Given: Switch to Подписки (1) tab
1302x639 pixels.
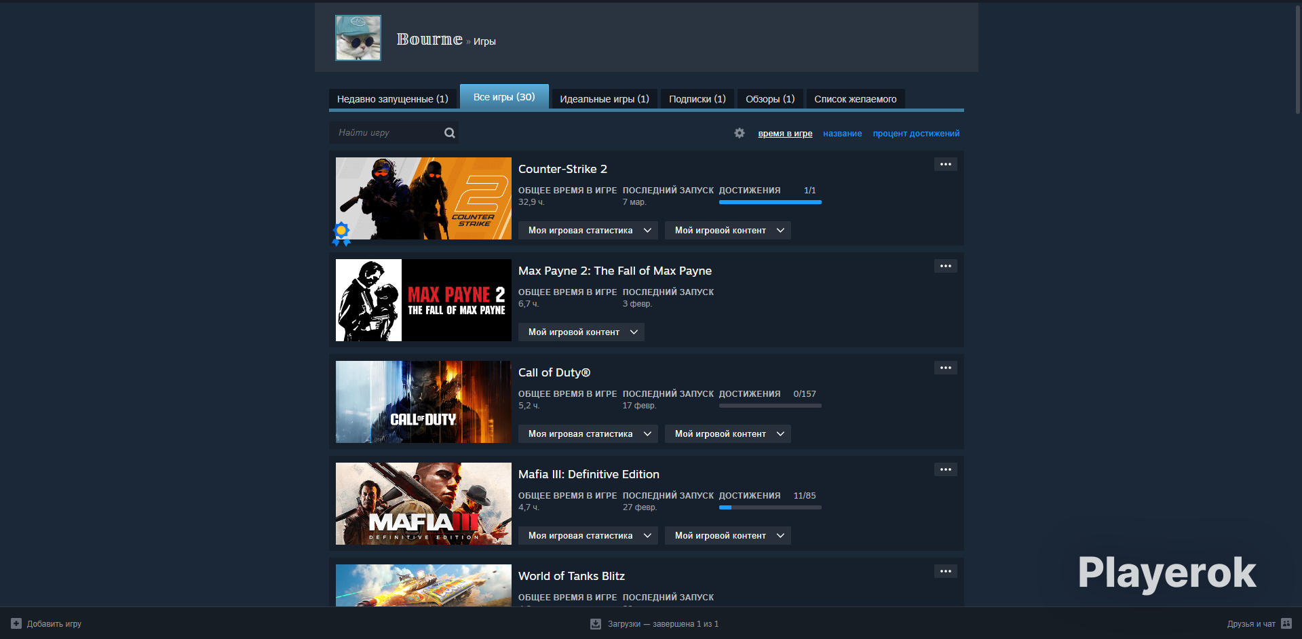Looking at the screenshot, I should [x=697, y=99].
